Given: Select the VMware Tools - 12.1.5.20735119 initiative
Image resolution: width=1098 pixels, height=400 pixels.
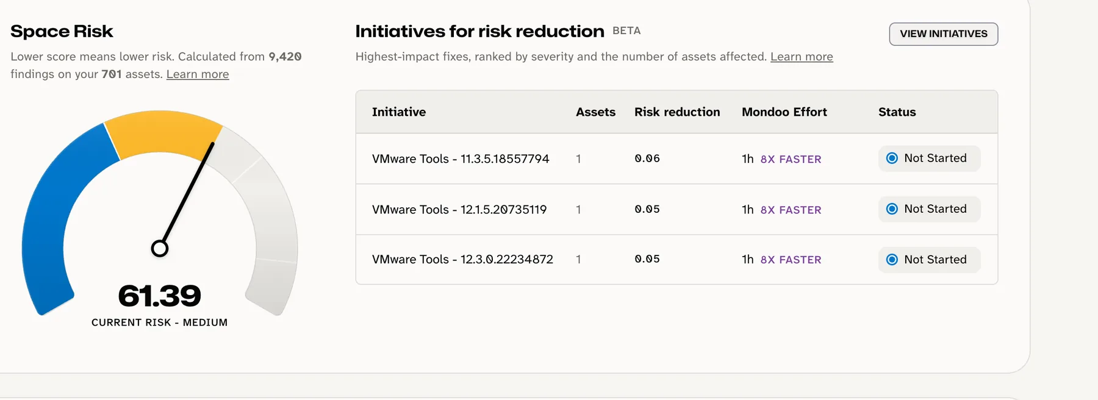Looking at the screenshot, I should [459, 209].
